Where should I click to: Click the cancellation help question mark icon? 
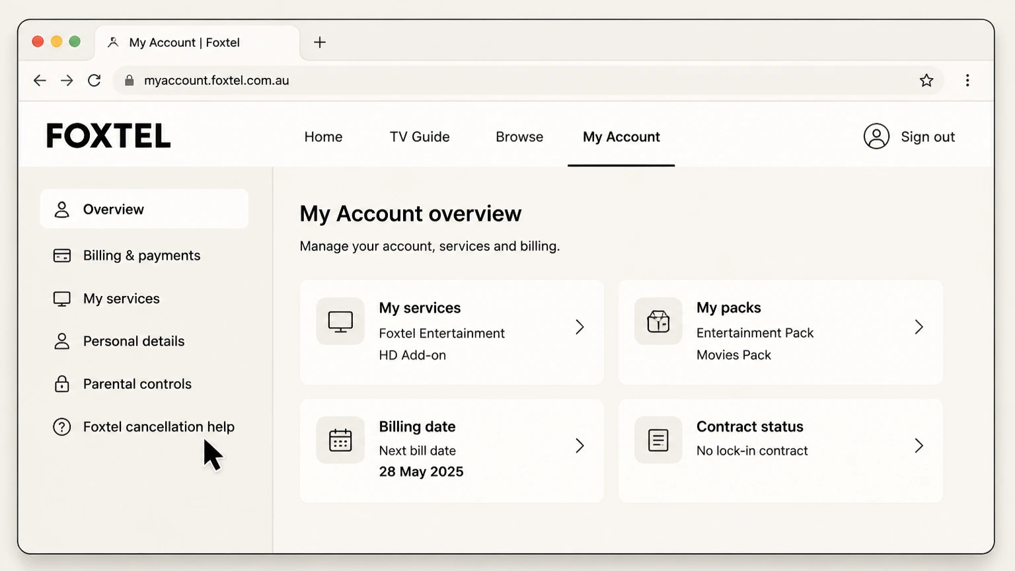click(61, 427)
